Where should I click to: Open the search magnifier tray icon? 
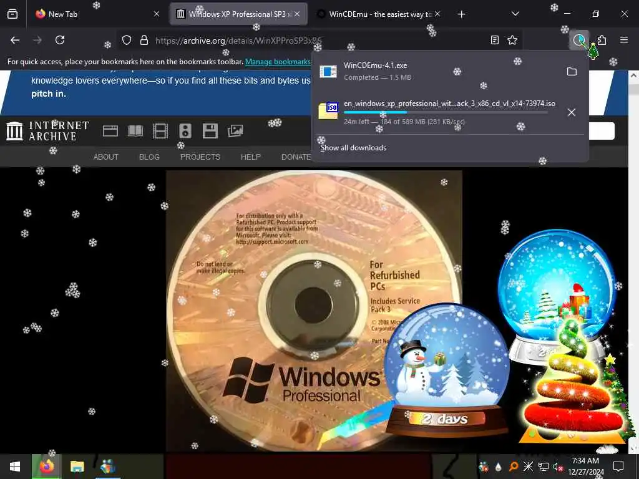coord(514,467)
